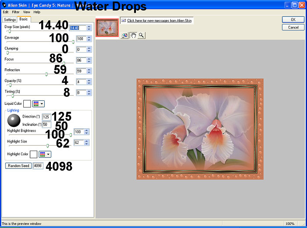Open the Help menu

point(37,12)
